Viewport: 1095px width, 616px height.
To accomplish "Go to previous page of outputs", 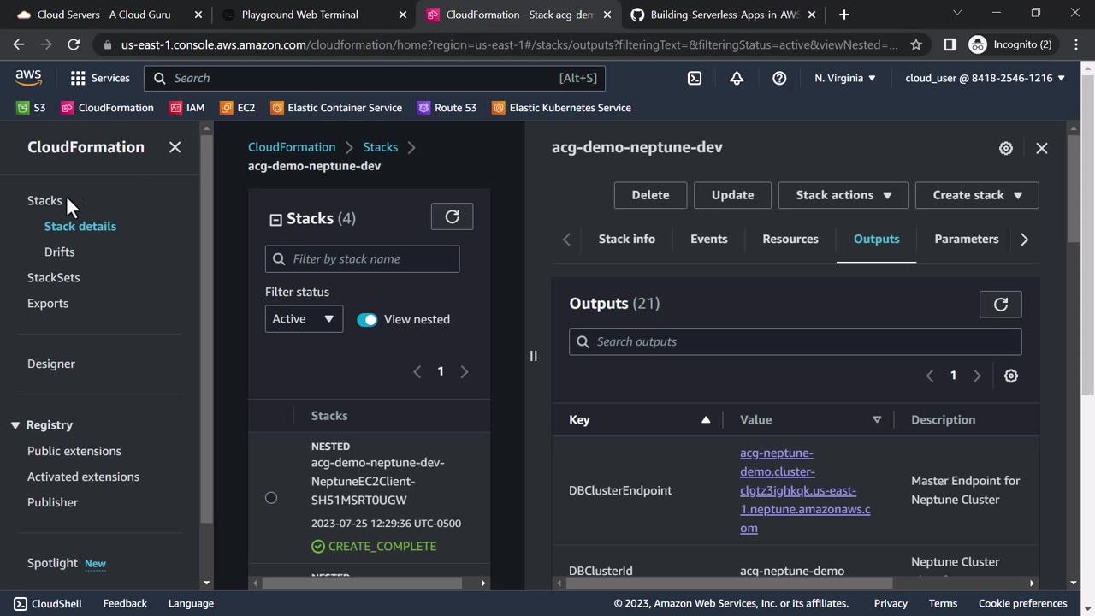I will [x=930, y=376].
